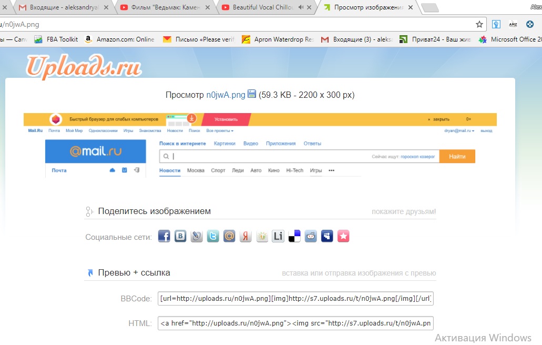Bookmark page with the star icon

[x=479, y=24]
